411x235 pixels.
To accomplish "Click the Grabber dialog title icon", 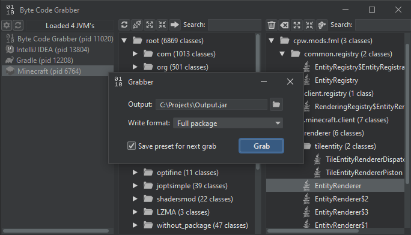I will click(x=118, y=82).
